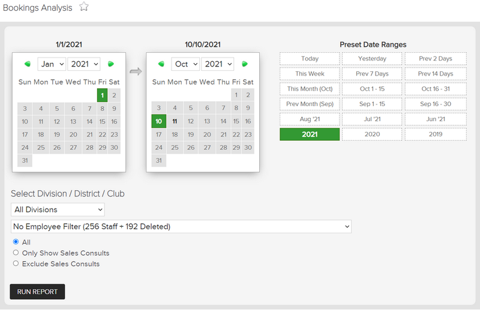
Task: Go to next month in end calendar
Action: click(245, 64)
